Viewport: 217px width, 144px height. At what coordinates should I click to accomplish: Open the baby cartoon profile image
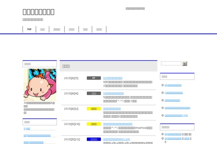point(40,85)
